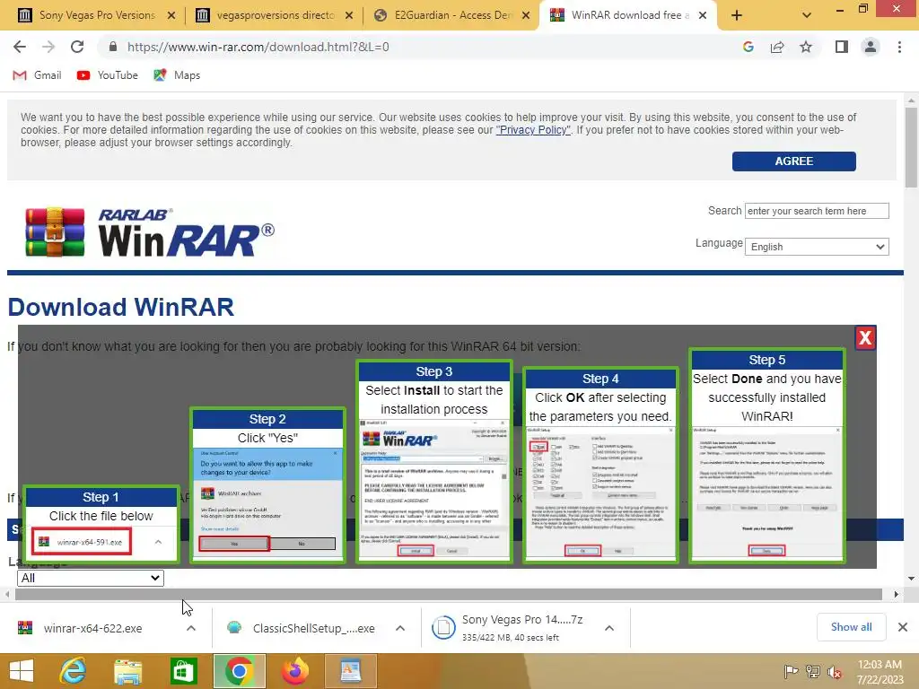Open the browser side panel
919x689 pixels.
tap(842, 47)
